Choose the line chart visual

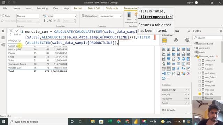tap(164, 54)
